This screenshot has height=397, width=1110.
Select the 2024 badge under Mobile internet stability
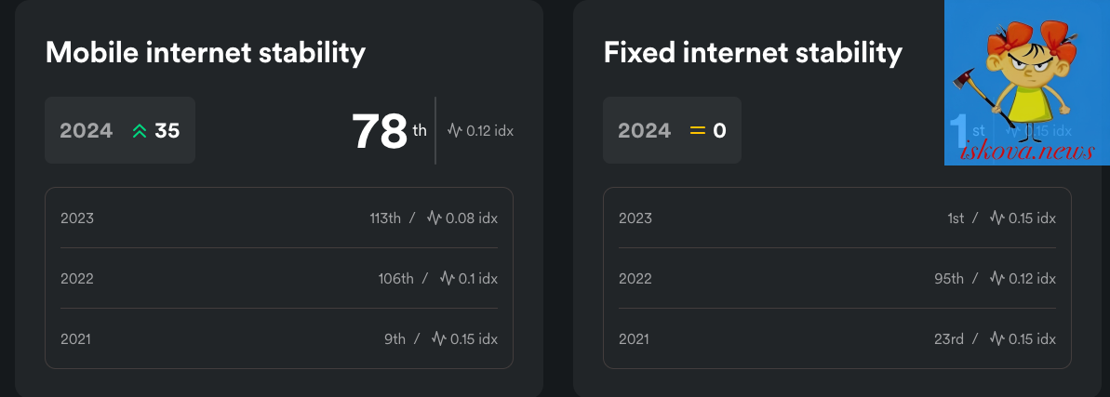[120, 130]
